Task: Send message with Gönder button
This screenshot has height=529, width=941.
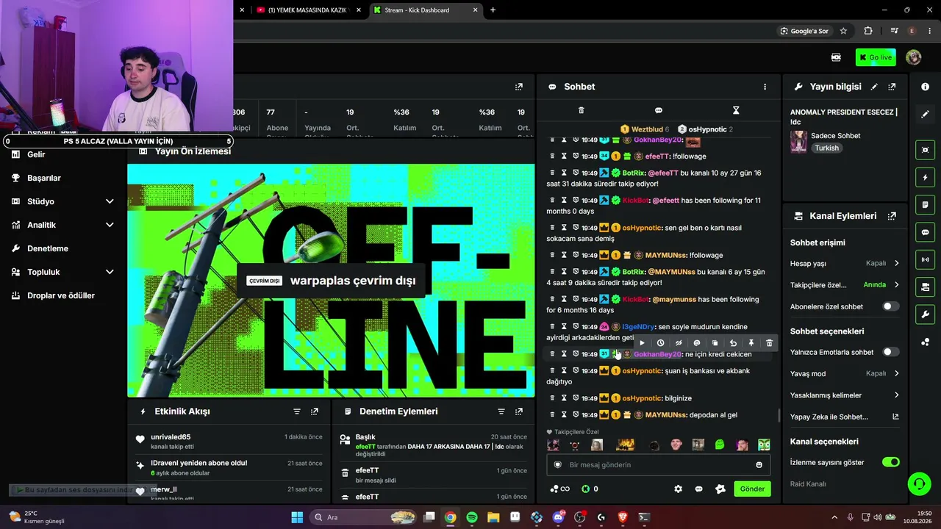Action: point(752,489)
